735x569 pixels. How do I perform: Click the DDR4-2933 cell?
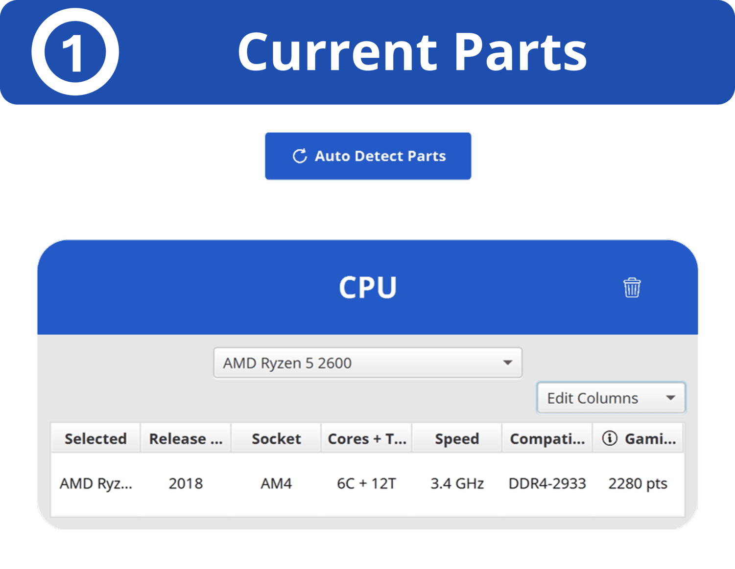pyautogui.click(x=547, y=483)
